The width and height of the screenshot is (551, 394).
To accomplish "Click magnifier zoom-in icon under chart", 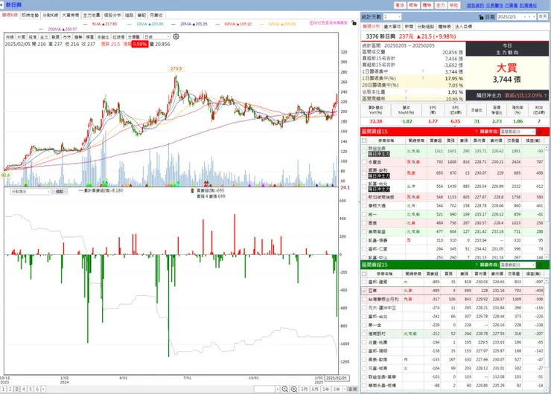I will click(294, 389).
